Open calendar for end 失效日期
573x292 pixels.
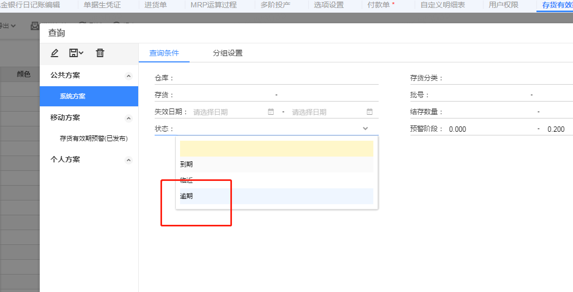click(x=370, y=112)
